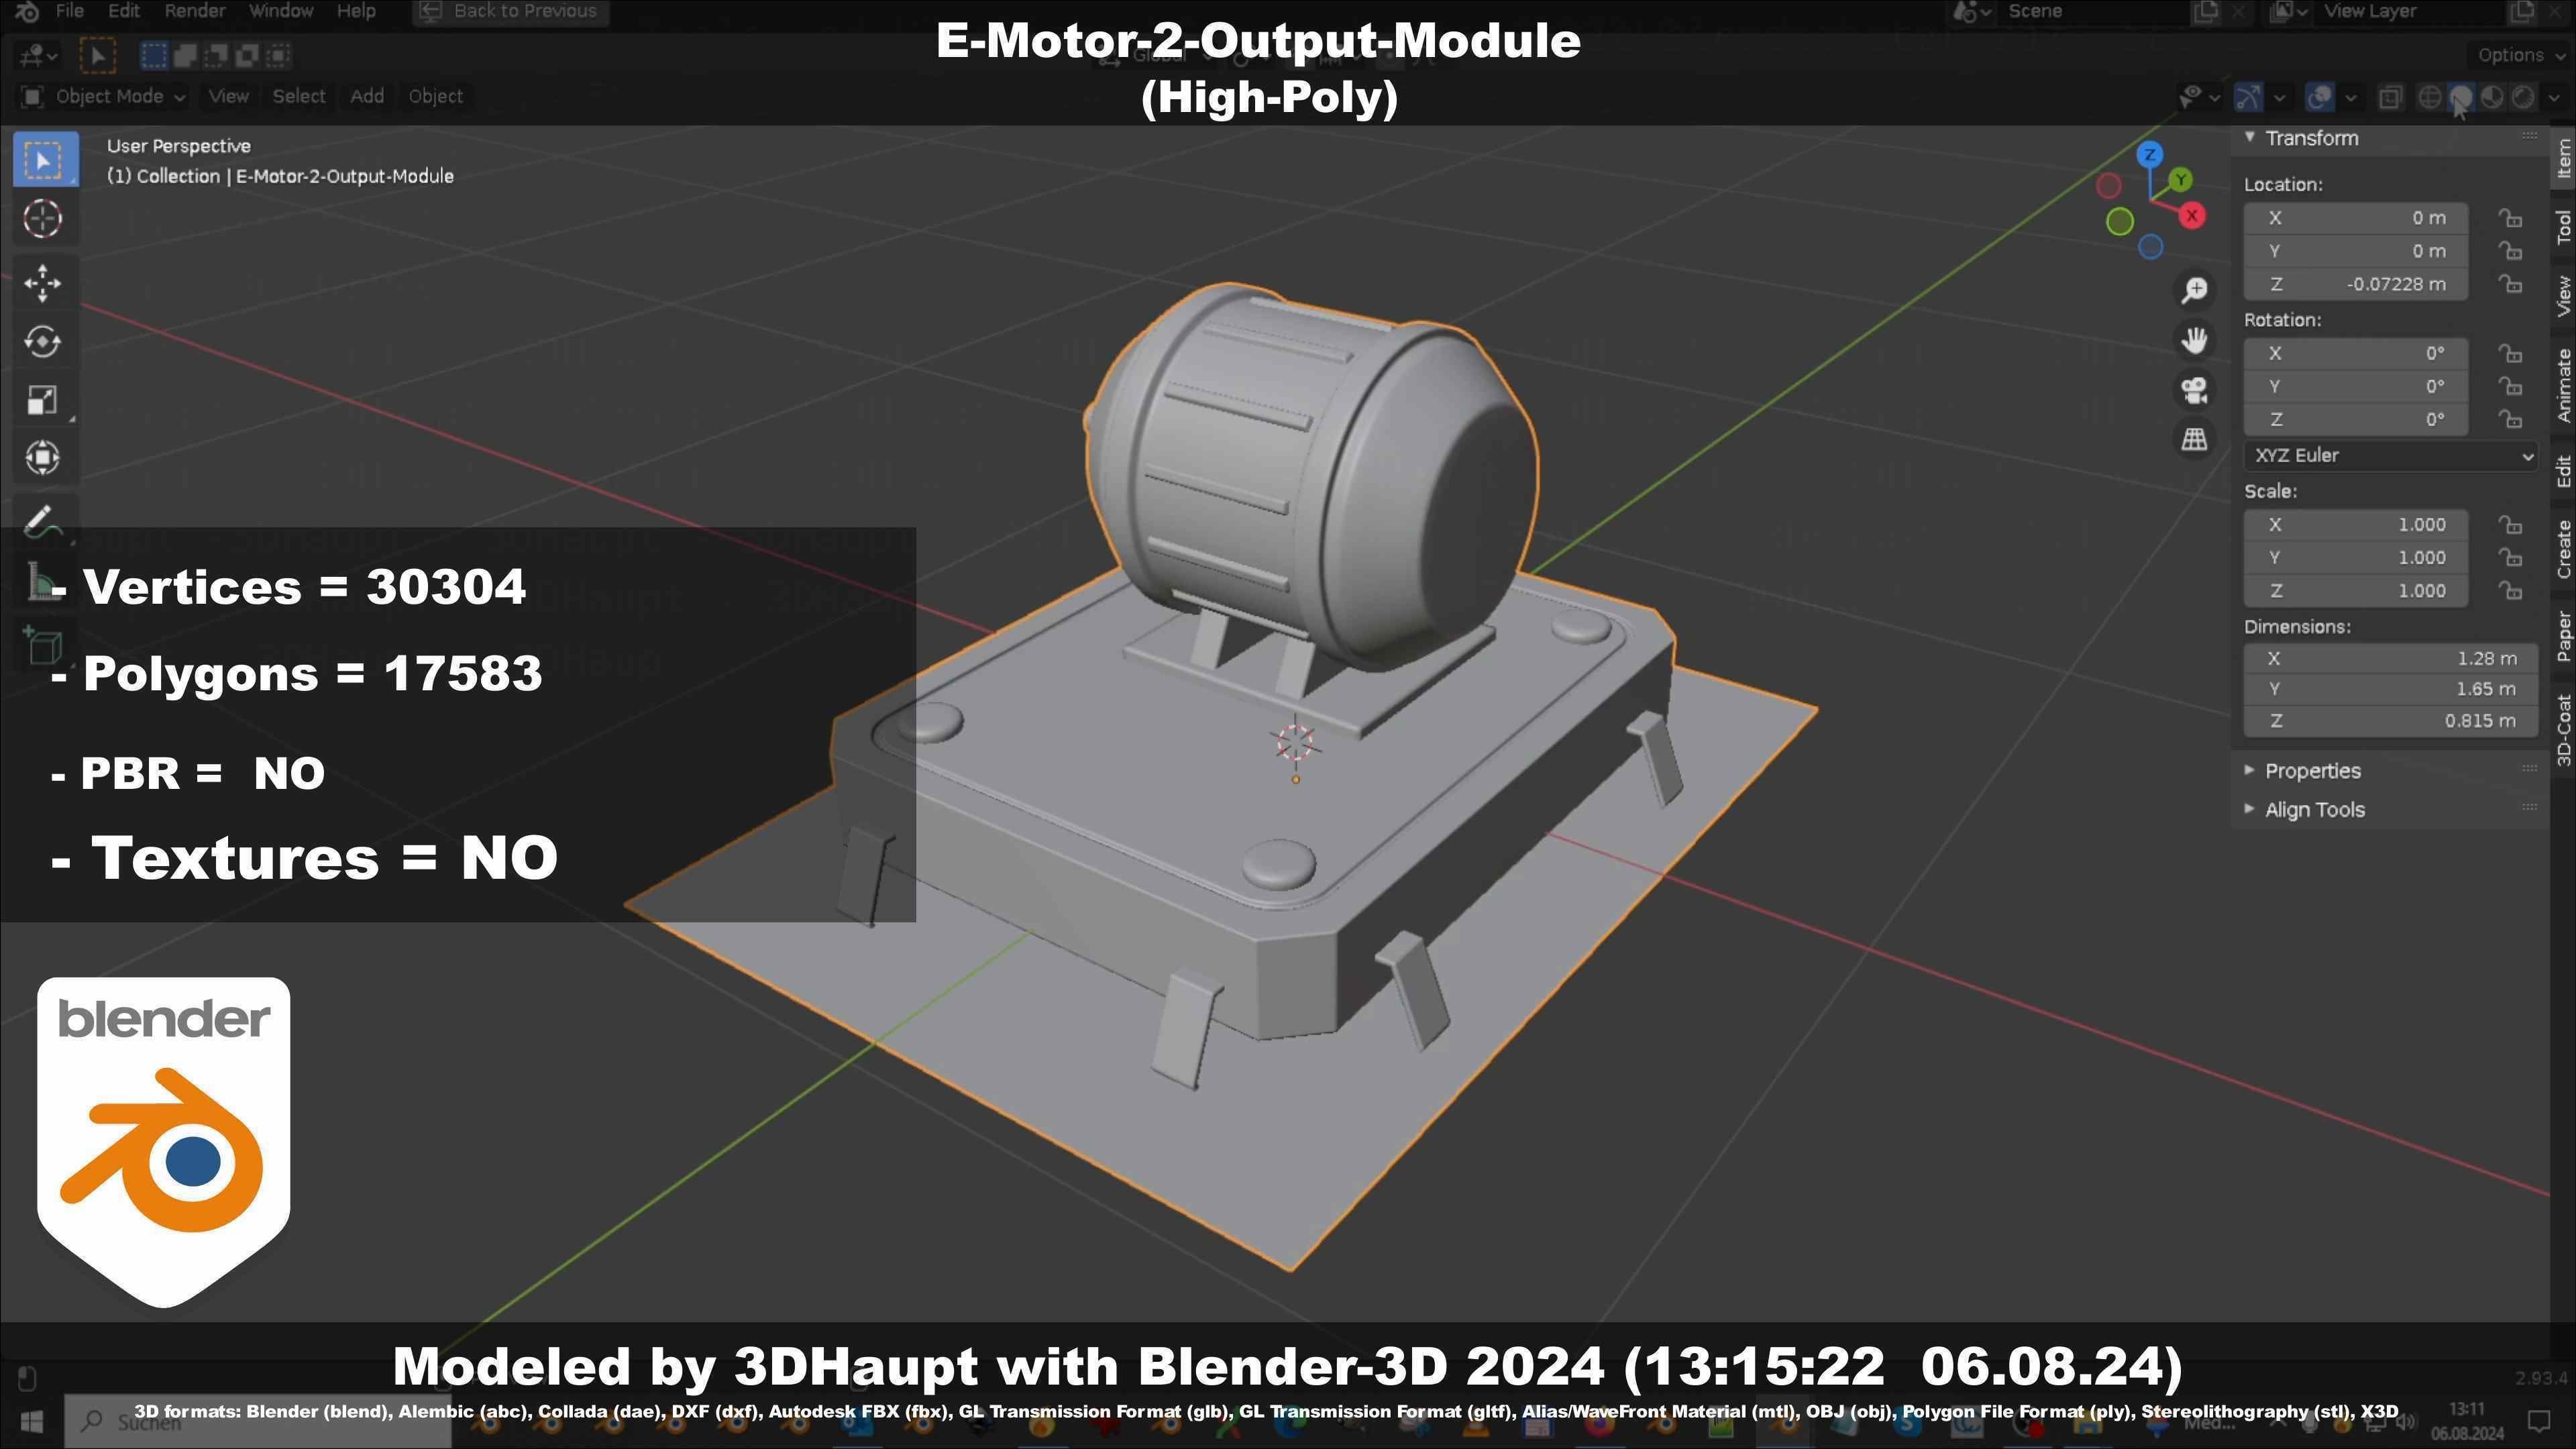Open the viewport Add menu
This screenshot has height=1449, width=2576.
click(367, 97)
